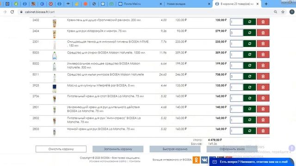The image size is (296, 166).
Task: Update quantity for item 8002 universal cleaner
Action: (250, 65)
